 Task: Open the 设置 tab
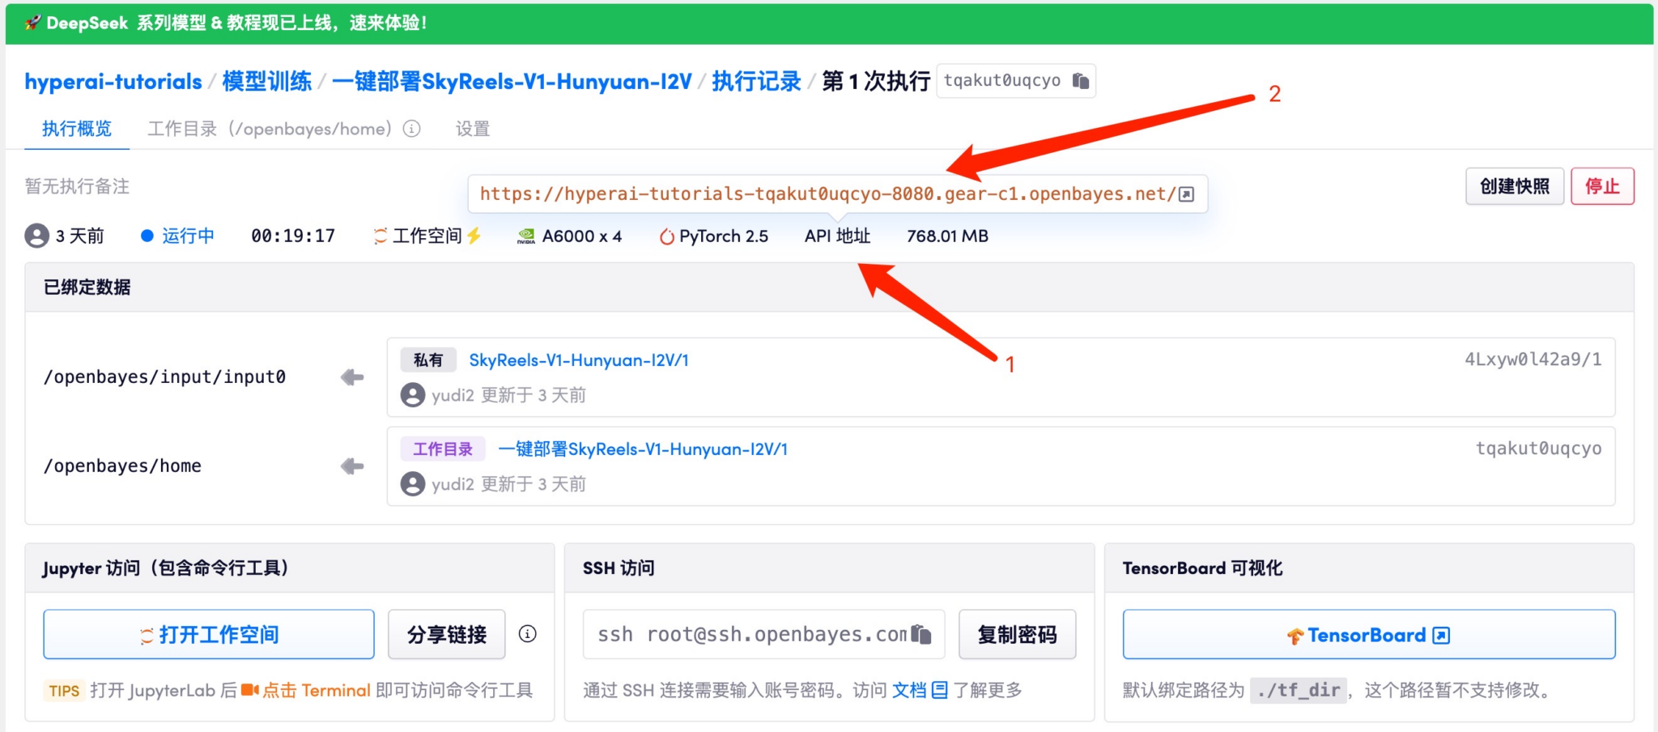(473, 129)
